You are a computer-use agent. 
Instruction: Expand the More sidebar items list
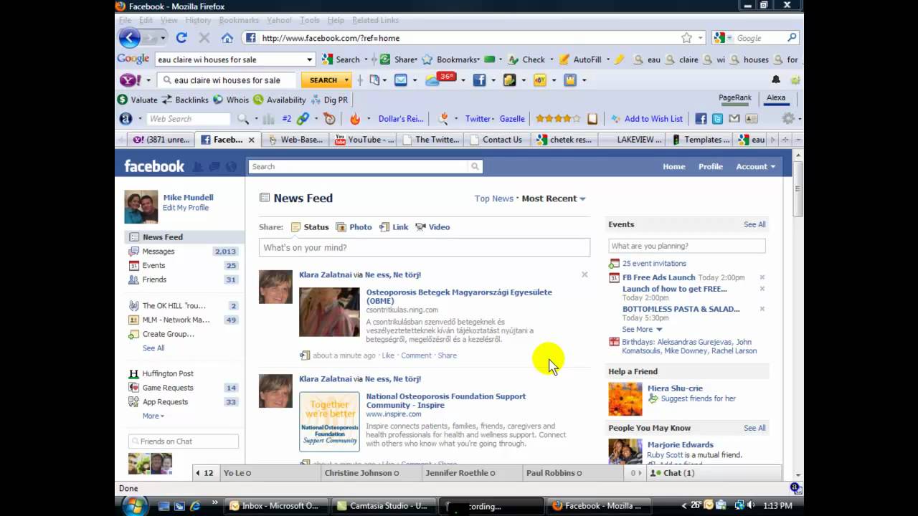[x=153, y=416]
